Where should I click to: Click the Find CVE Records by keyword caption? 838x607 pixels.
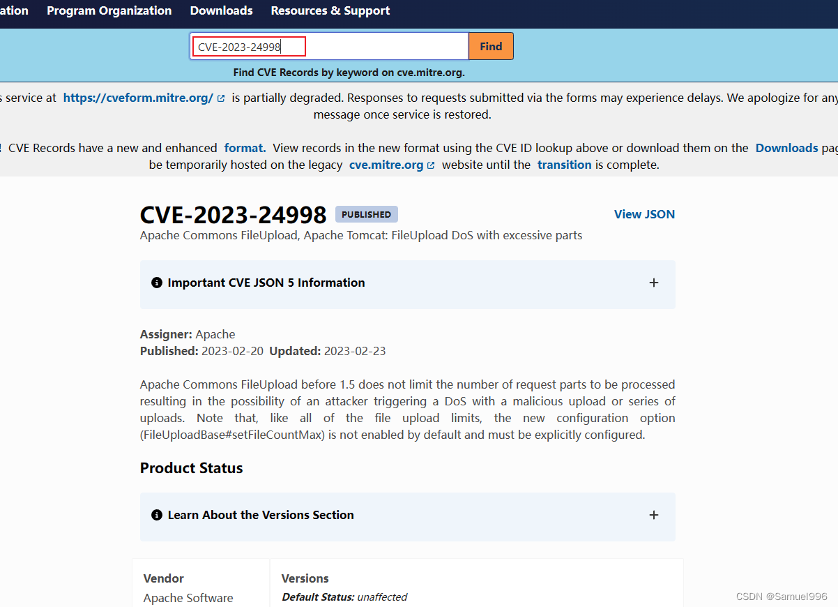tap(349, 73)
